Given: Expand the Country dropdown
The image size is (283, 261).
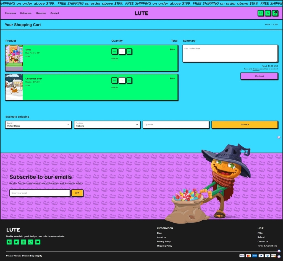Looking at the screenshot, I should [x=38, y=125].
